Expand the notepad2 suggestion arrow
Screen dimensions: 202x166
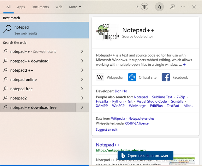(x=82, y=98)
